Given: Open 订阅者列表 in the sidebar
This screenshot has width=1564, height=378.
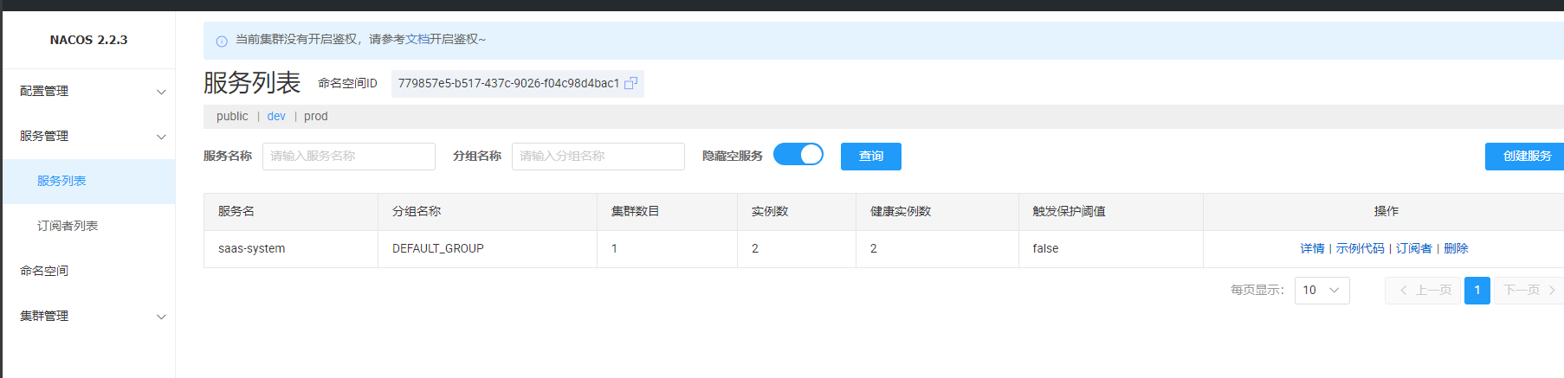Looking at the screenshot, I should [x=68, y=226].
